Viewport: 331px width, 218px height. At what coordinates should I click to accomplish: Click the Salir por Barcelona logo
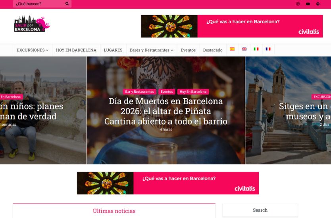pos(32,24)
